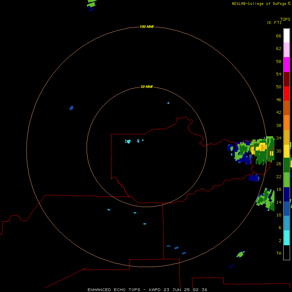
Task: Click the '46' legend value
Action: 279,100
